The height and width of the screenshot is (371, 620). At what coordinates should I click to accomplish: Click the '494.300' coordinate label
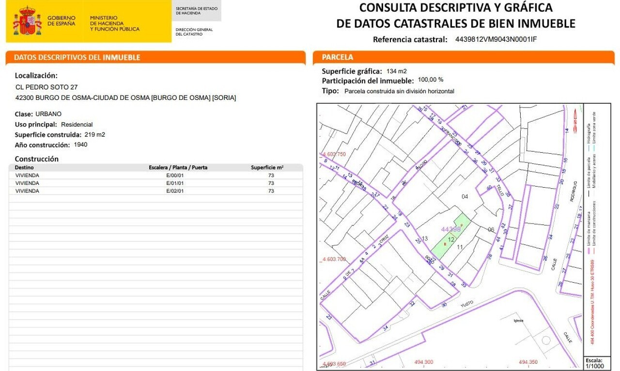click(424, 362)
